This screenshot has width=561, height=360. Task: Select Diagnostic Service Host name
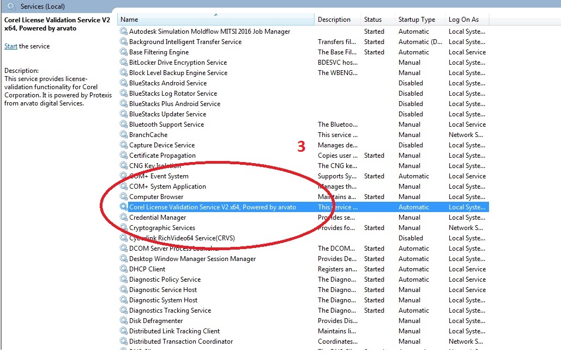163,290
